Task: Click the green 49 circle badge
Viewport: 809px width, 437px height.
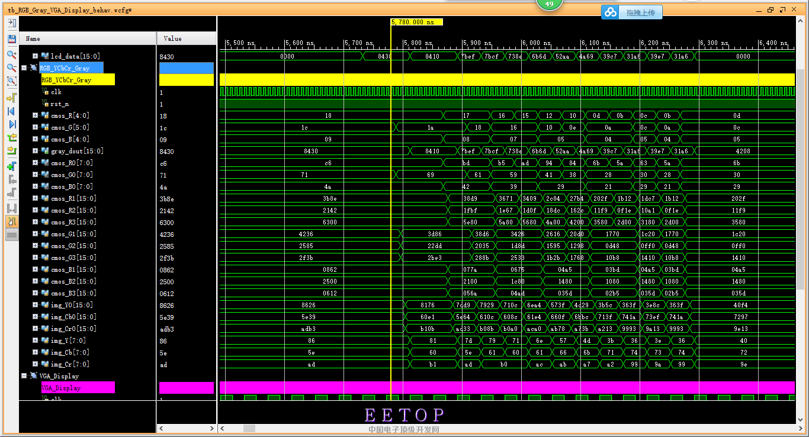Action: click(x=549, y=4)
